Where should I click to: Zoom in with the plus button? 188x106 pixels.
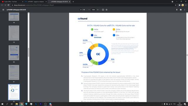pyautogui.click(x=98, y=10)
